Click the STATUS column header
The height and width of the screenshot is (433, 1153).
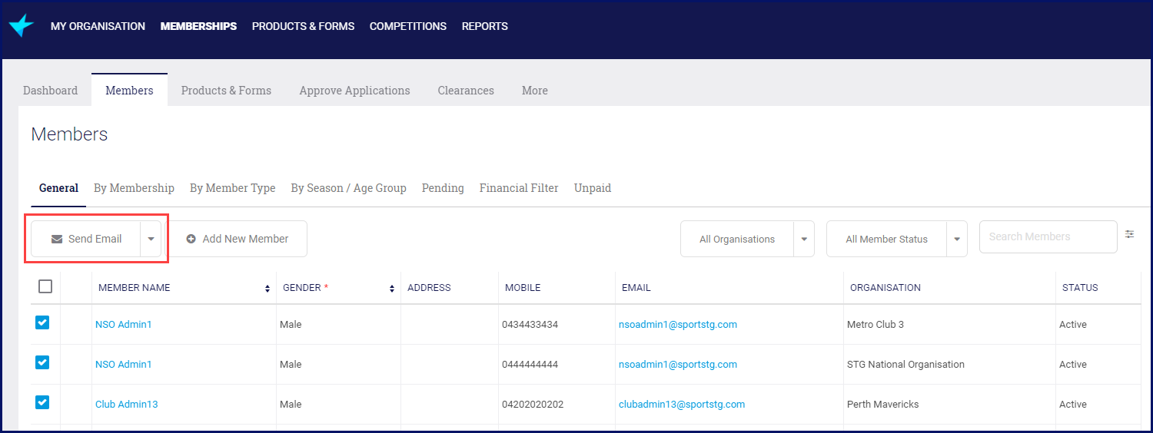tap(1080, 288)
